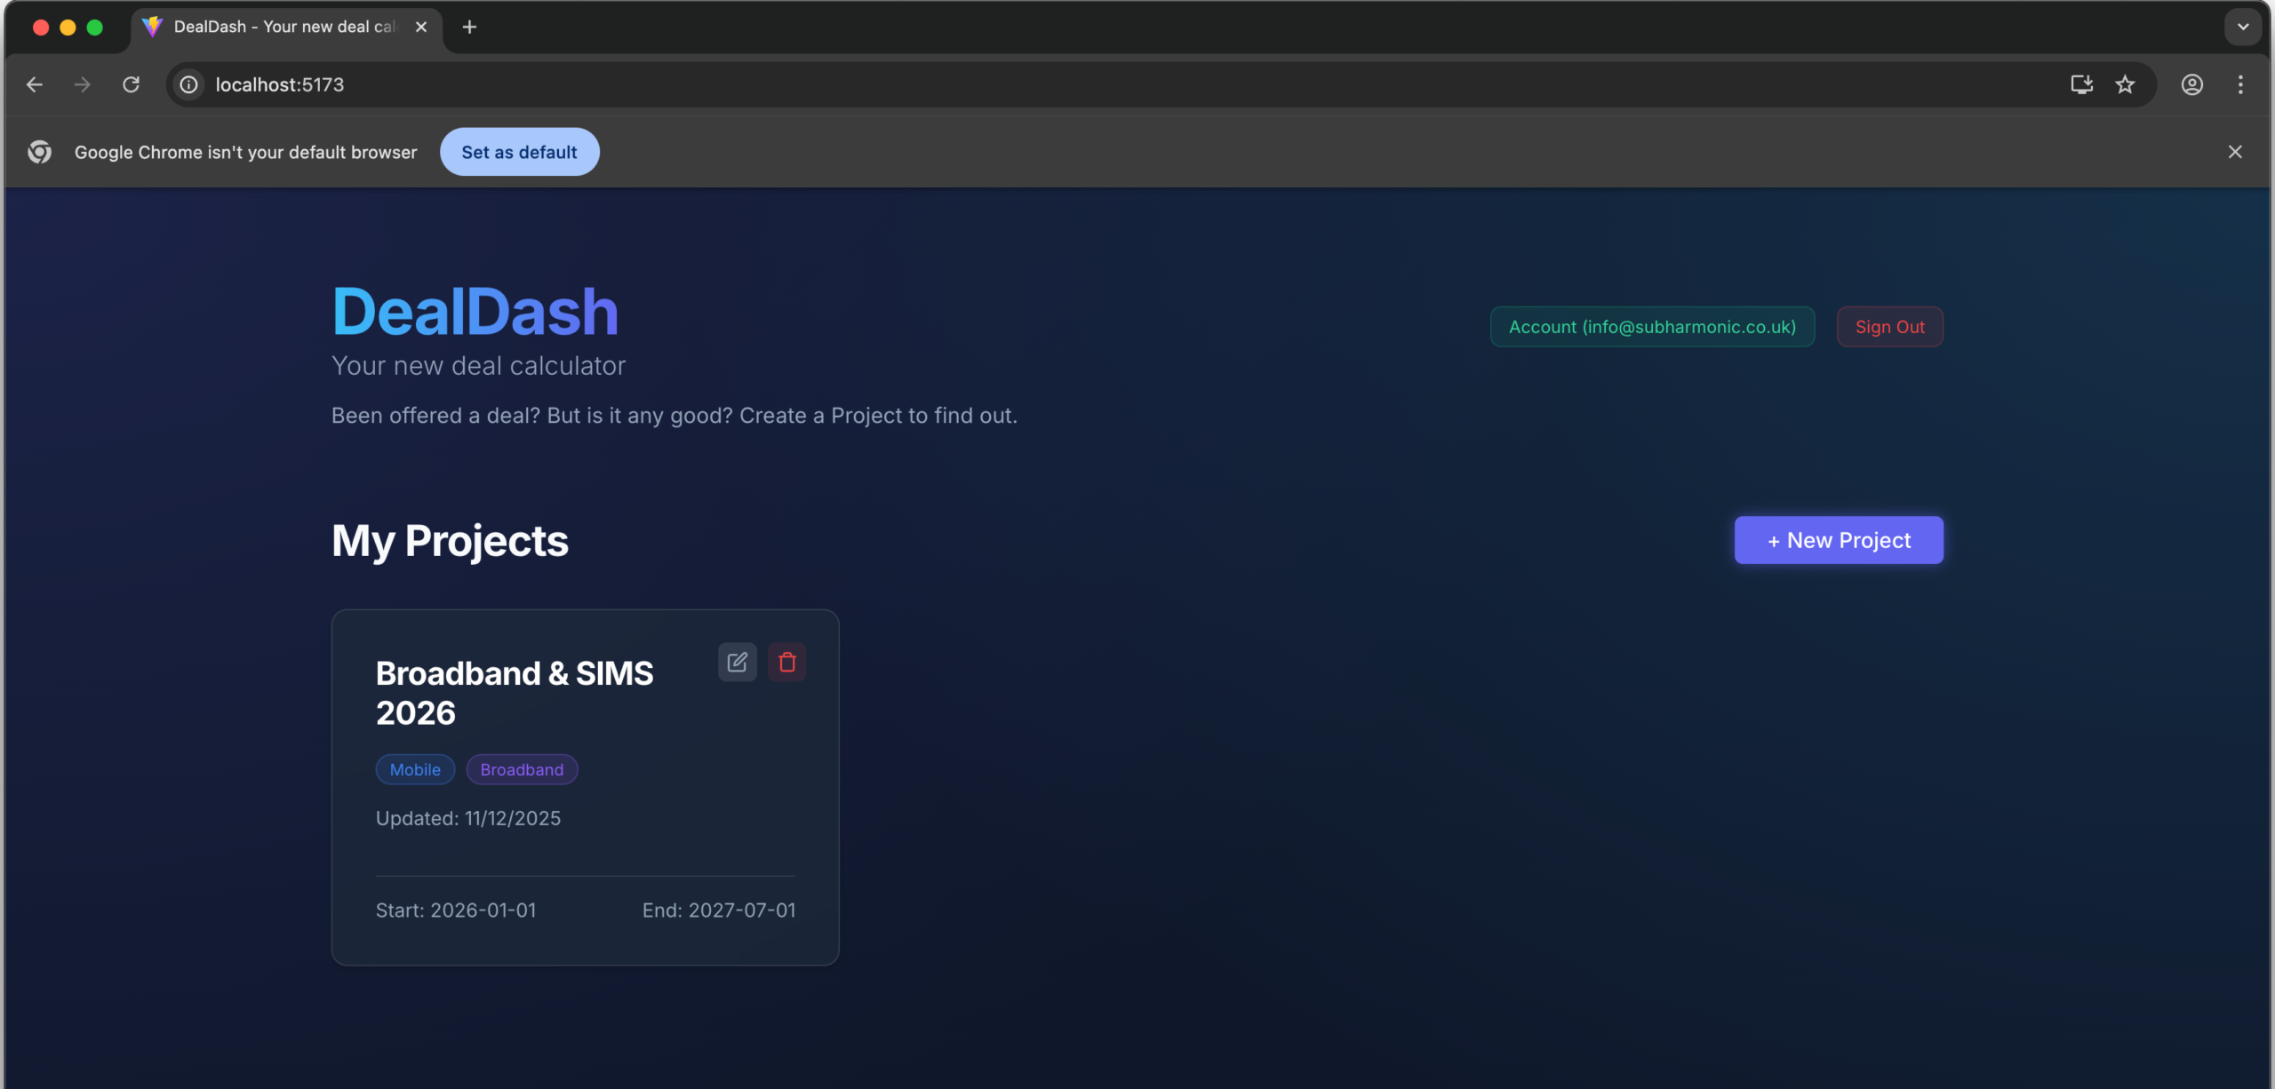
Task: Click the install app icon in address bar
Action: (2081, 84)
